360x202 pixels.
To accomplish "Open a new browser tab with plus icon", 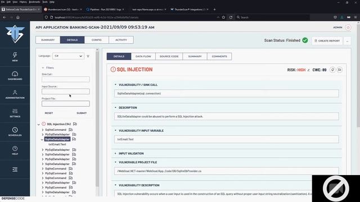I will pyautogui.click(x=214, y=10).
